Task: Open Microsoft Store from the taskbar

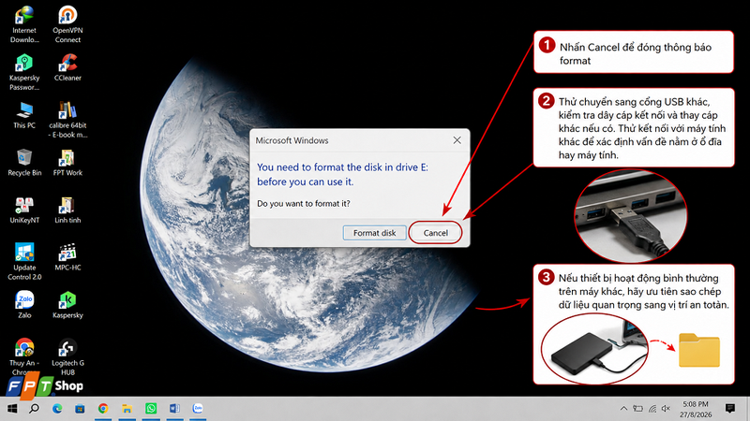Action: click(x=80, y=409)
